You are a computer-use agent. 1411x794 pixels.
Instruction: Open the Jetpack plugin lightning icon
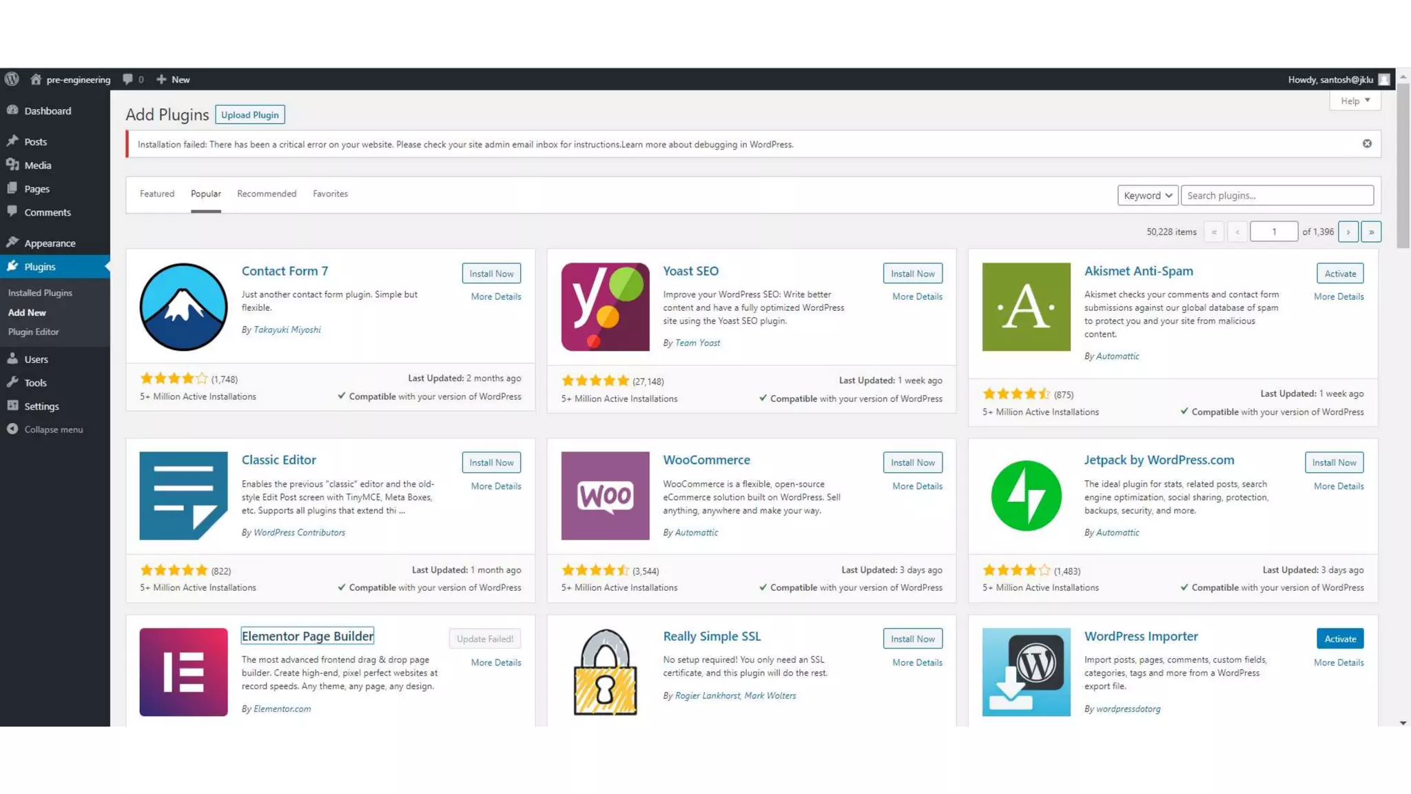point(1026,496)
